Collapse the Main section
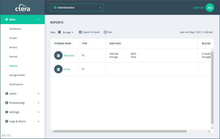The height and width of the screenshot is (139, 220). coord(38,20)
